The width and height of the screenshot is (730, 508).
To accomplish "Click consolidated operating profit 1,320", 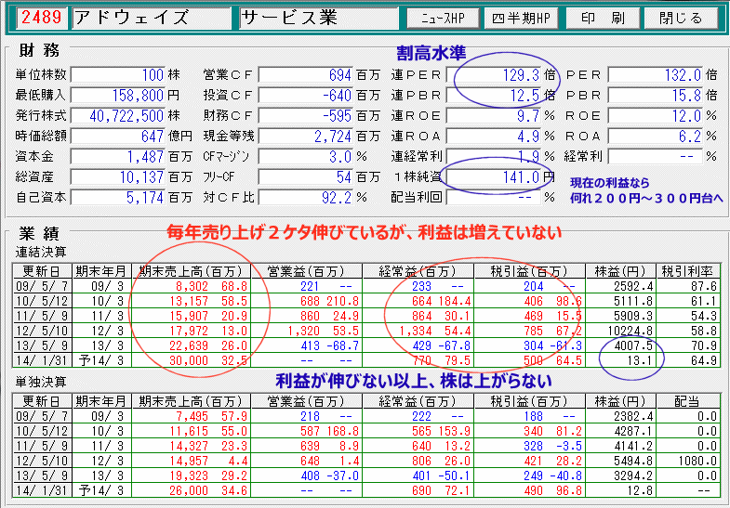I will click(x=307, y=331).
